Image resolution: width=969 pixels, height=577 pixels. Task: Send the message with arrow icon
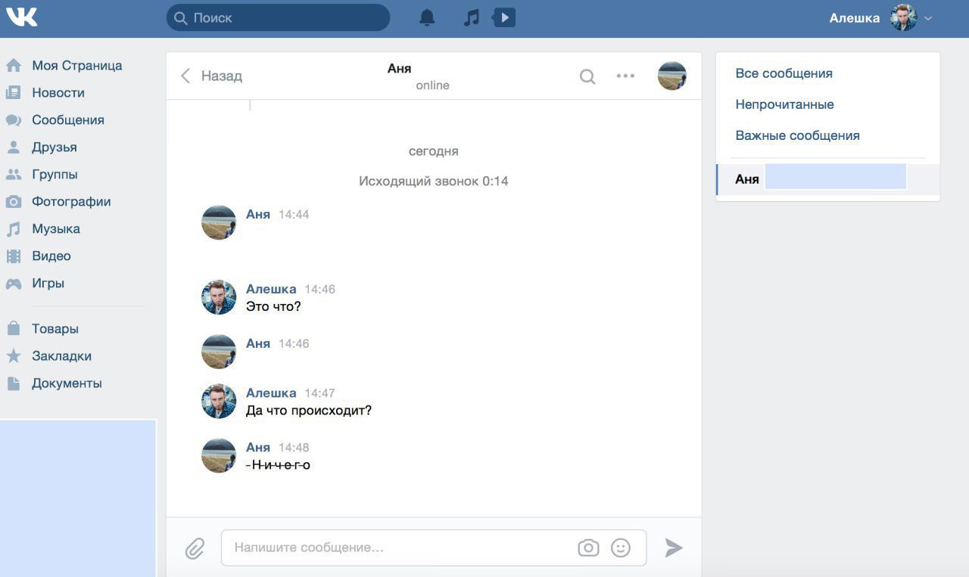674,548
